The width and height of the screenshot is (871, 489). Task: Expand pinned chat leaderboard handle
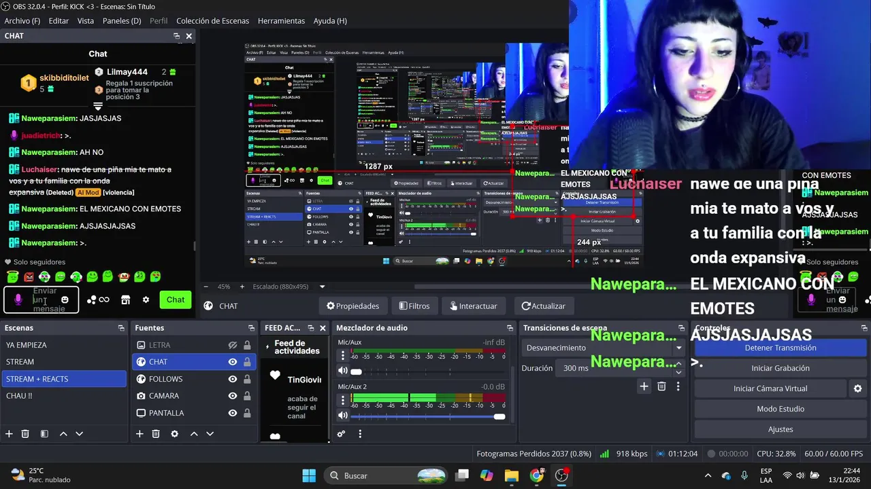click(x=98, y=107)
